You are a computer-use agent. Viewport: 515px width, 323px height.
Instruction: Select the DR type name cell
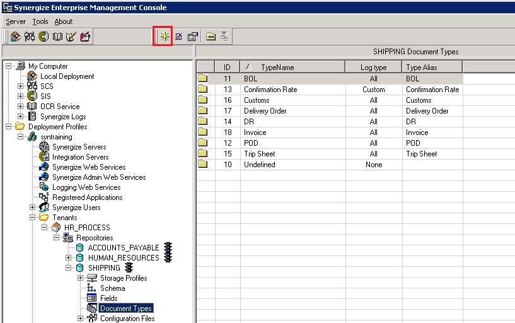tap(292, 122)
